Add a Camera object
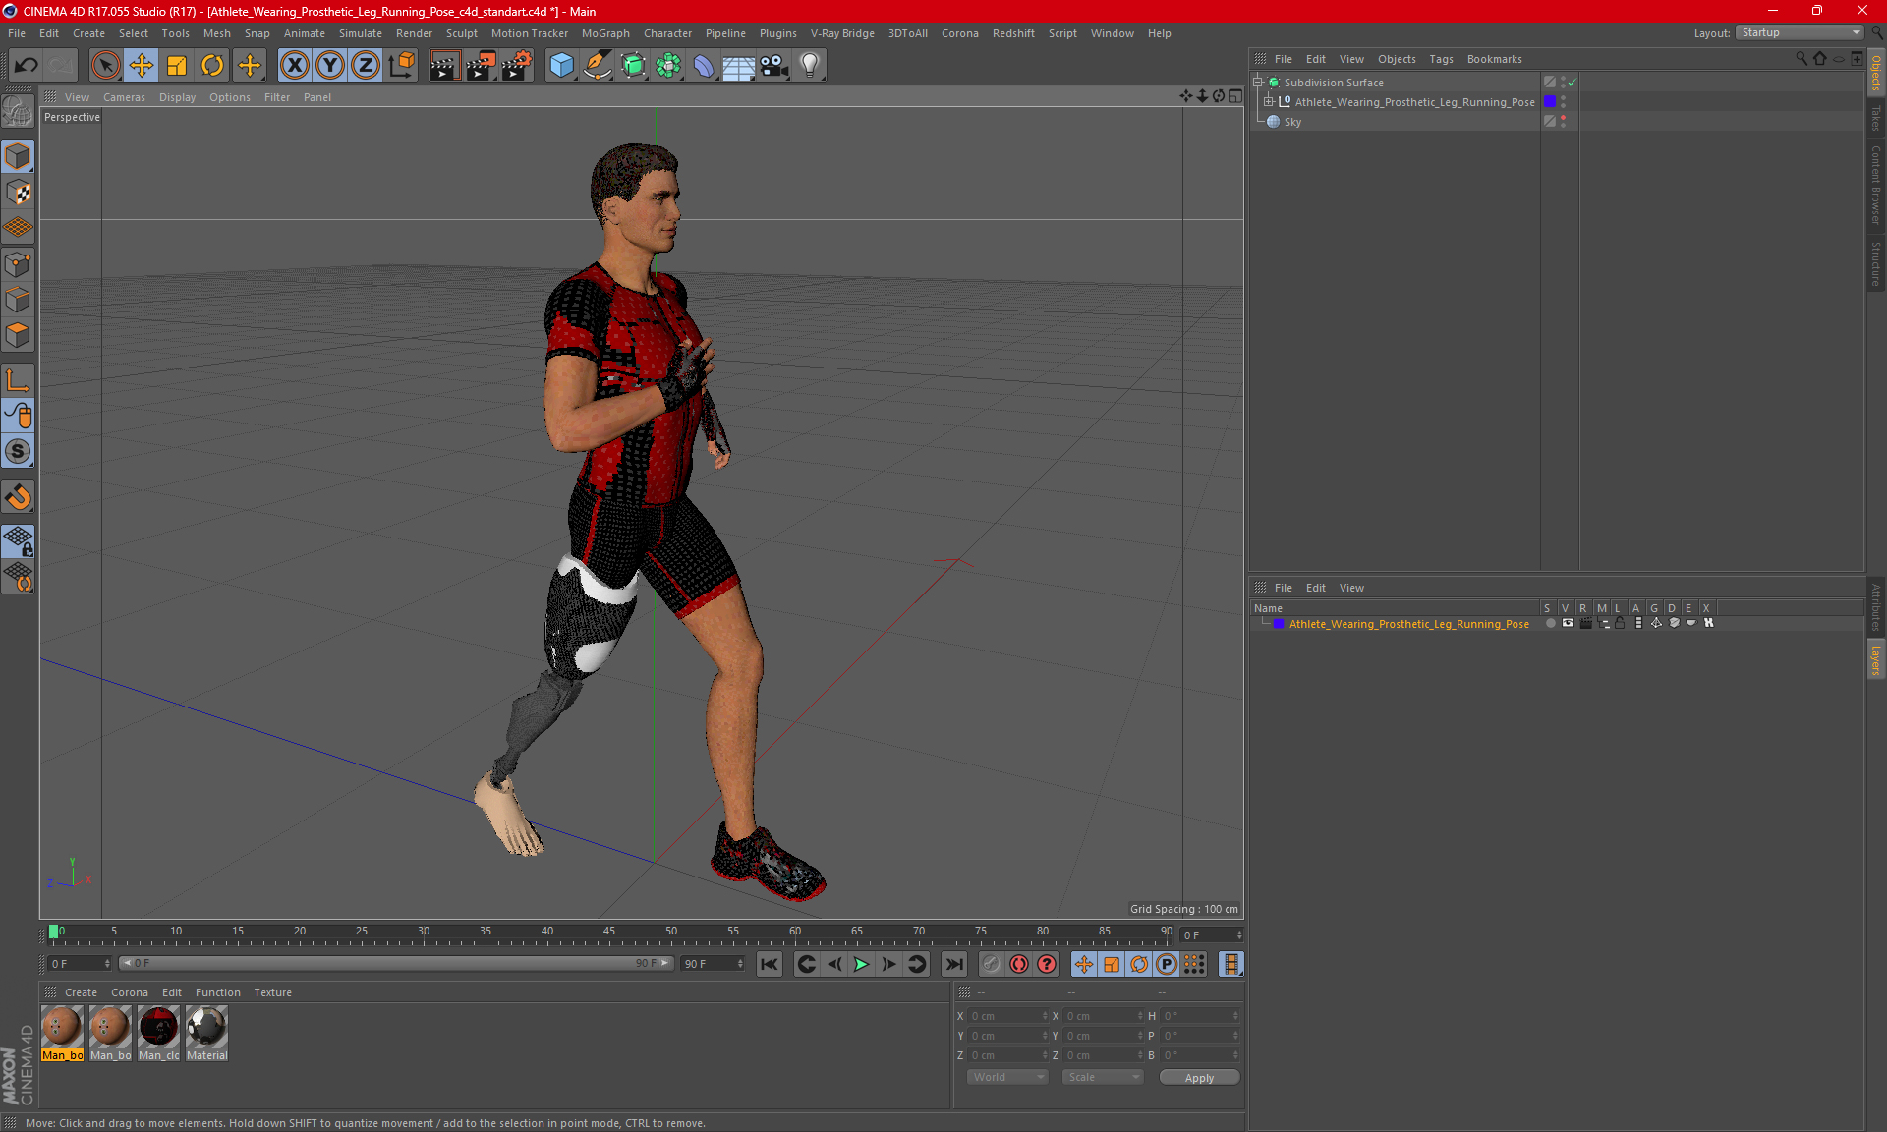The image size is (1887, 1132). (x=774, y=65)
